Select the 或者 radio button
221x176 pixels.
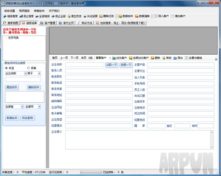point(28,68)
